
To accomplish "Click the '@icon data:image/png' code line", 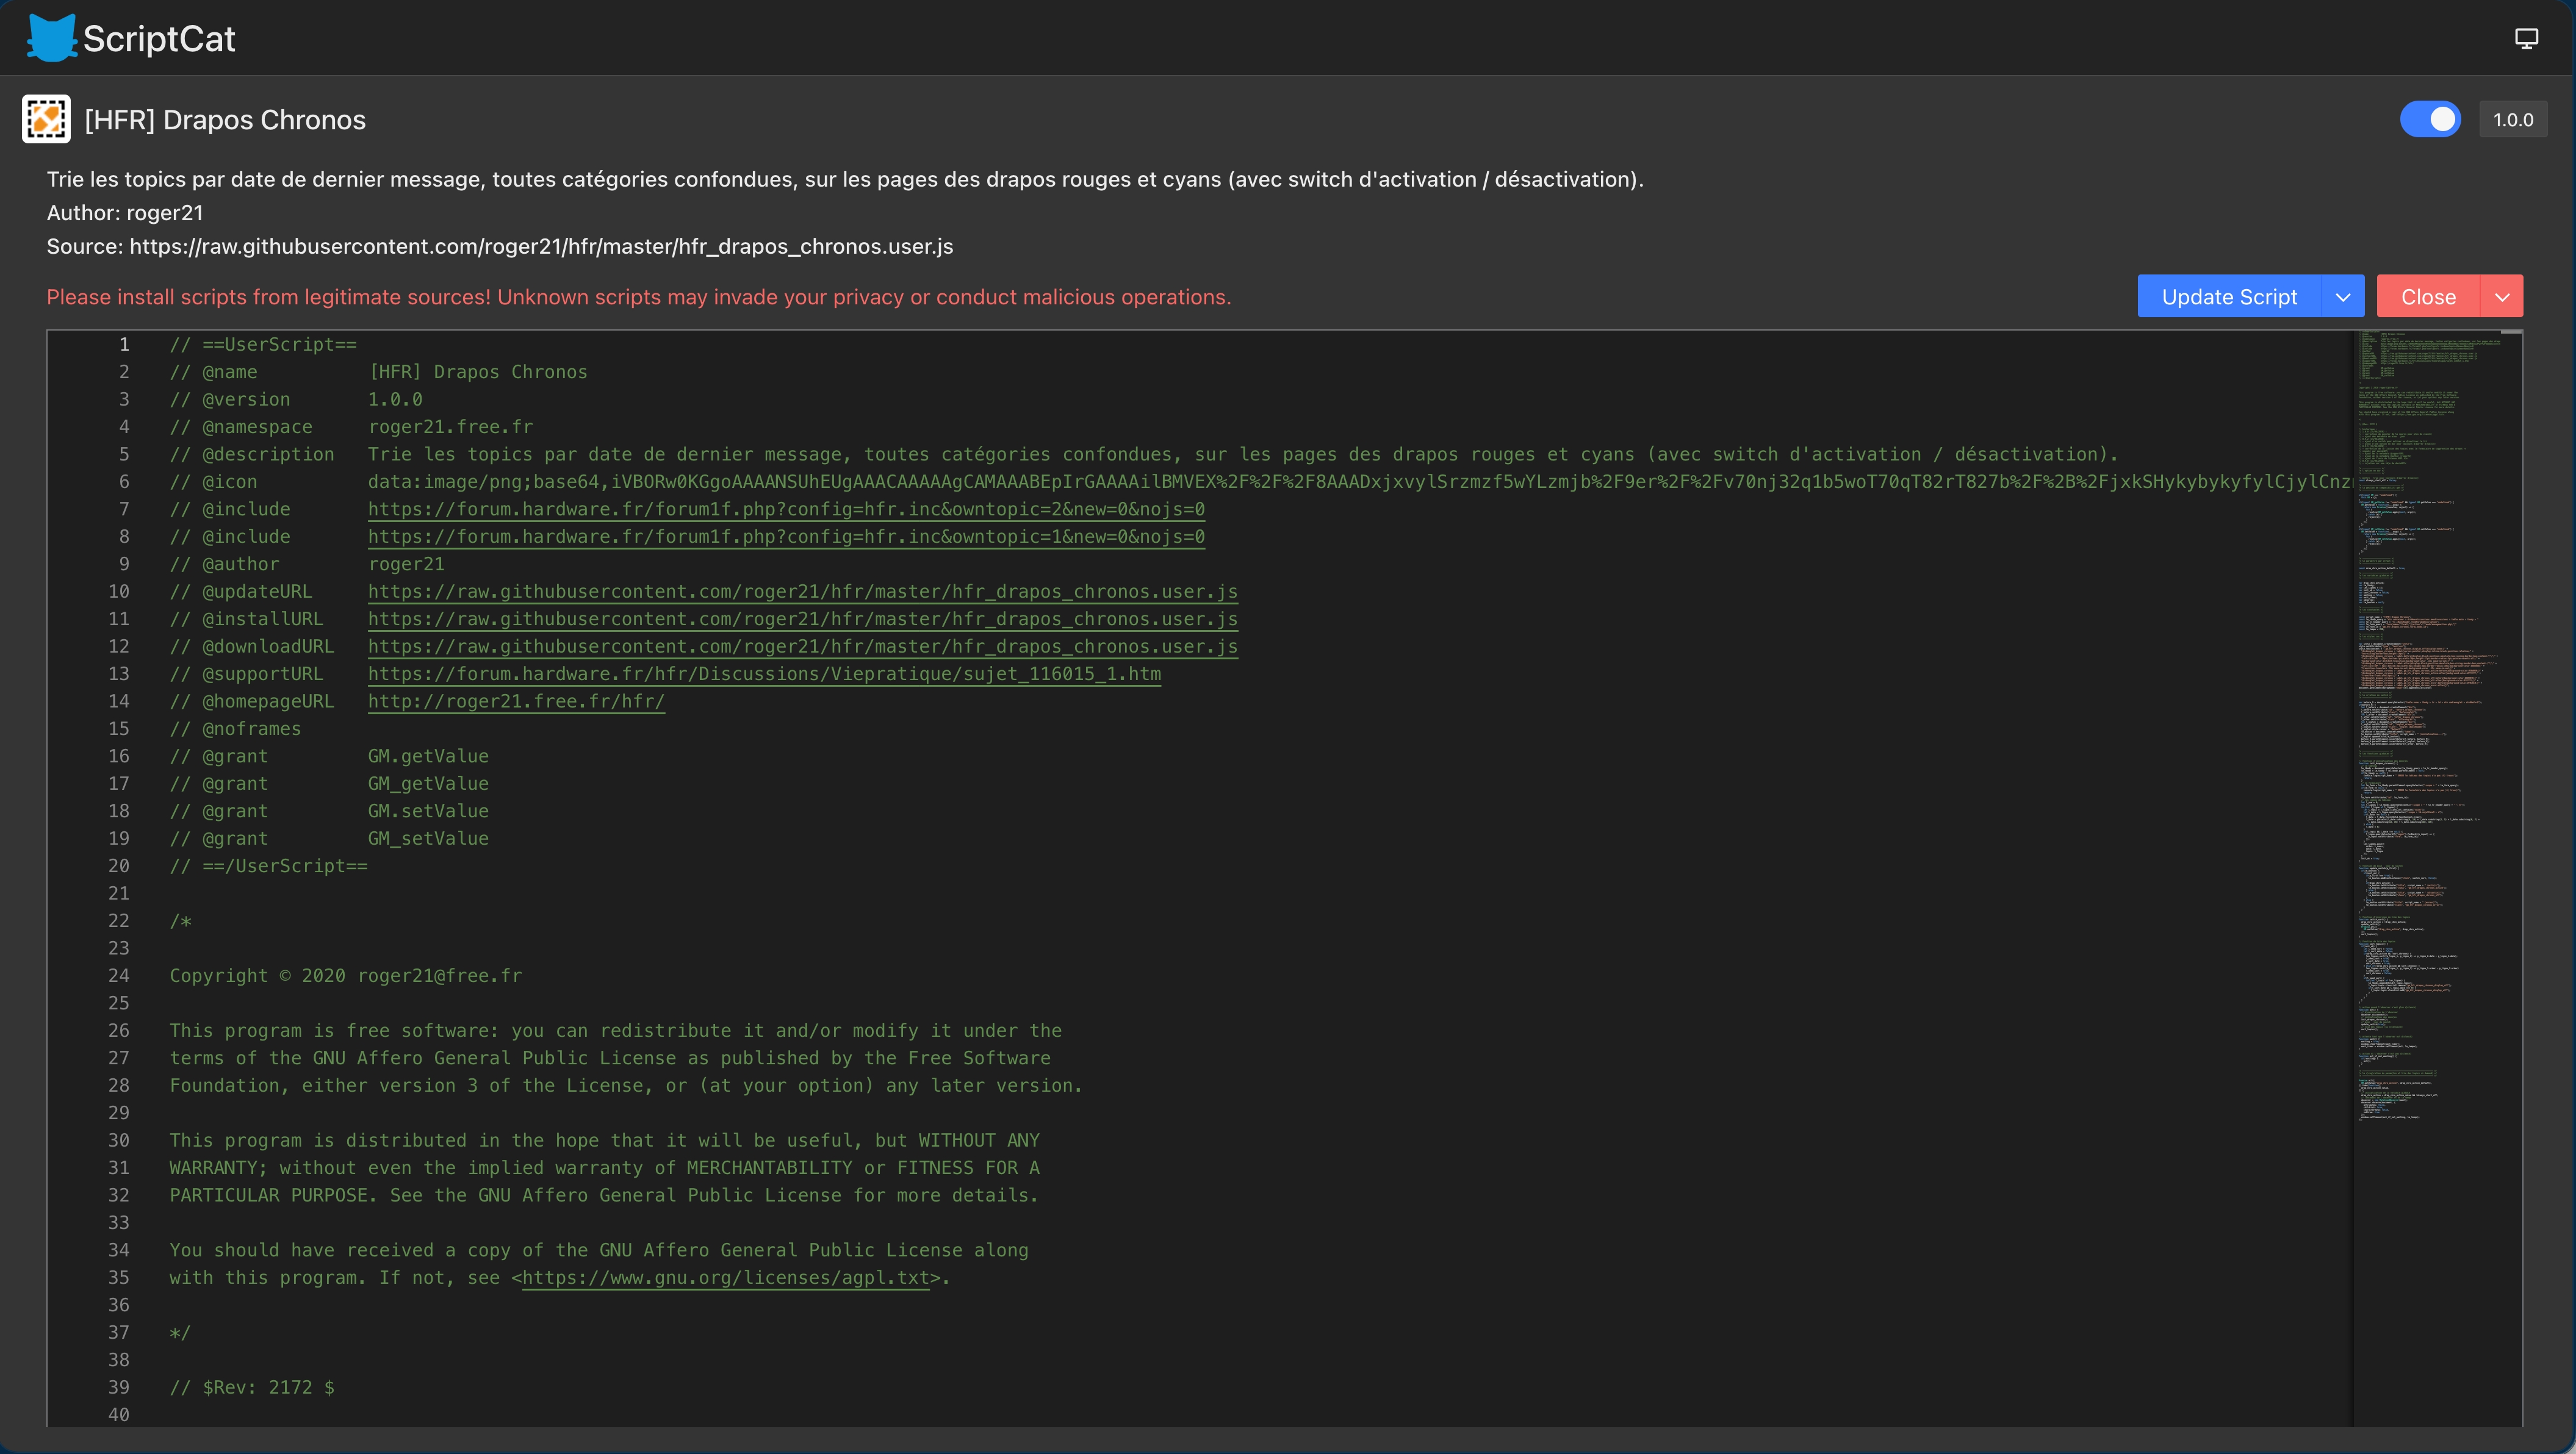I will click(1260, 482).
